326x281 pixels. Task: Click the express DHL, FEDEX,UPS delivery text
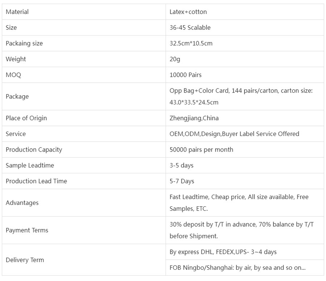223,252
